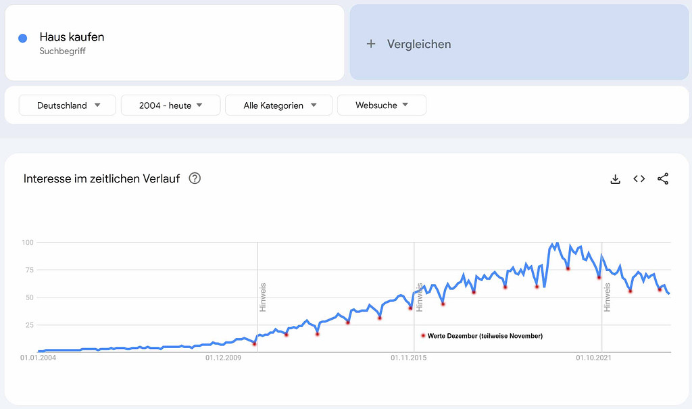
Task: Open the Websuche search type dropdown
Action: pos(381,105)
